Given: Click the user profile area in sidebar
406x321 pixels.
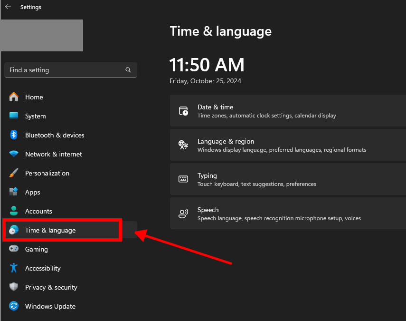Looking at the screenshot, I should click(x=42, y=35).
